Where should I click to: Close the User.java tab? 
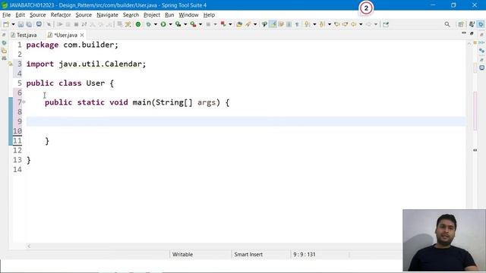(x=82, y=36)
